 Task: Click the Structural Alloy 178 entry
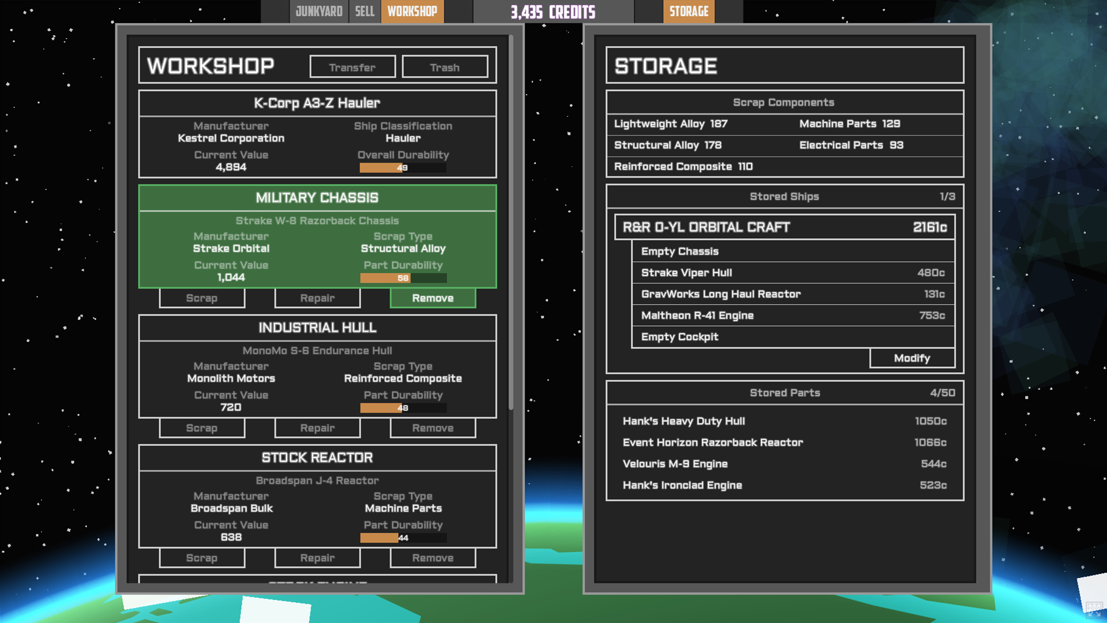(668, 145)
